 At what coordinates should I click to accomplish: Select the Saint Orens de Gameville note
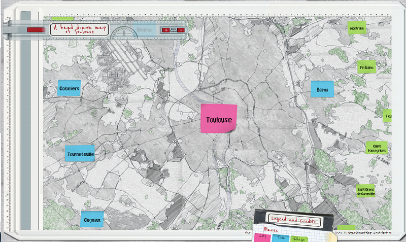click(x=366, y=191)
